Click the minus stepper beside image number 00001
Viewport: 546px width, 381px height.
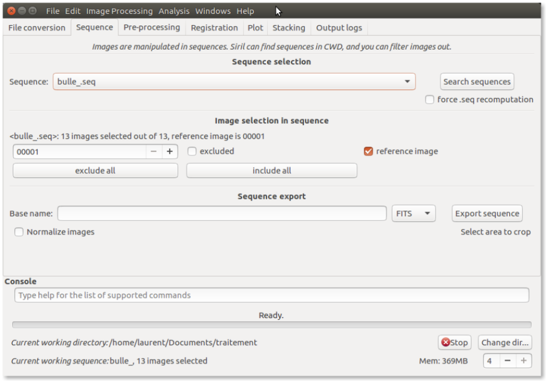pos(154,152)
